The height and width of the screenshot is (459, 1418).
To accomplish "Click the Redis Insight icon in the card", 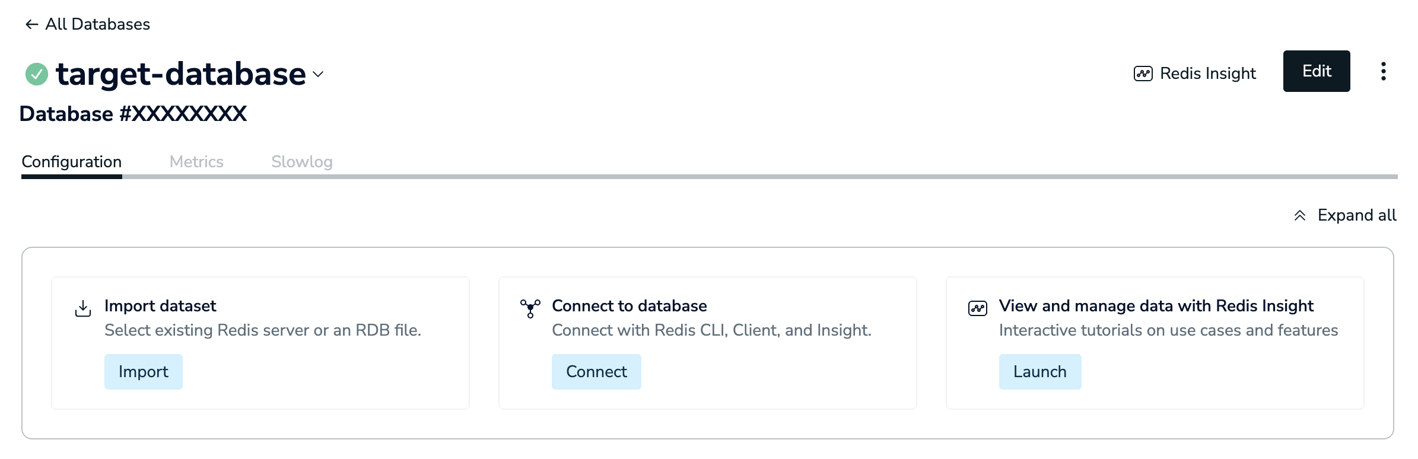I will [978, 308].
